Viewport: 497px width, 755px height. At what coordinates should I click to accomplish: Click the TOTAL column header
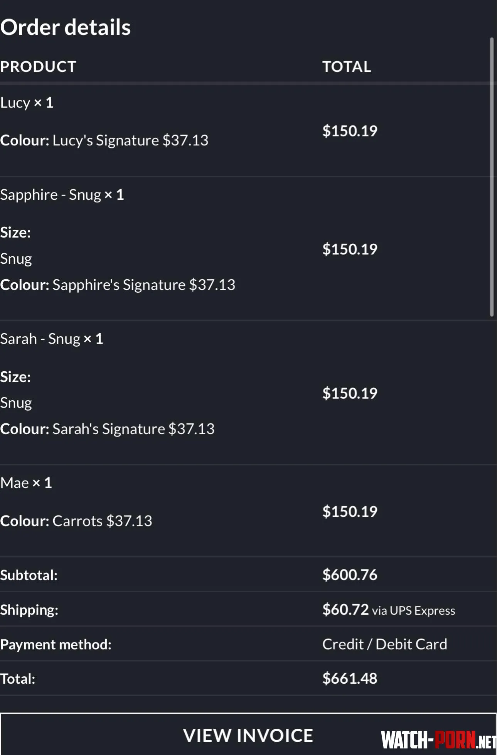347,67
